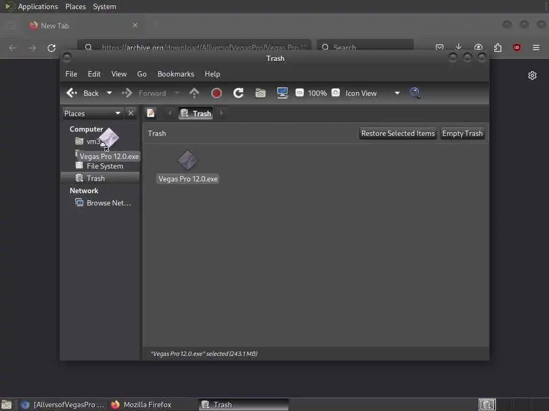
Task: Open the System panel menu
Action: (105, 6)
